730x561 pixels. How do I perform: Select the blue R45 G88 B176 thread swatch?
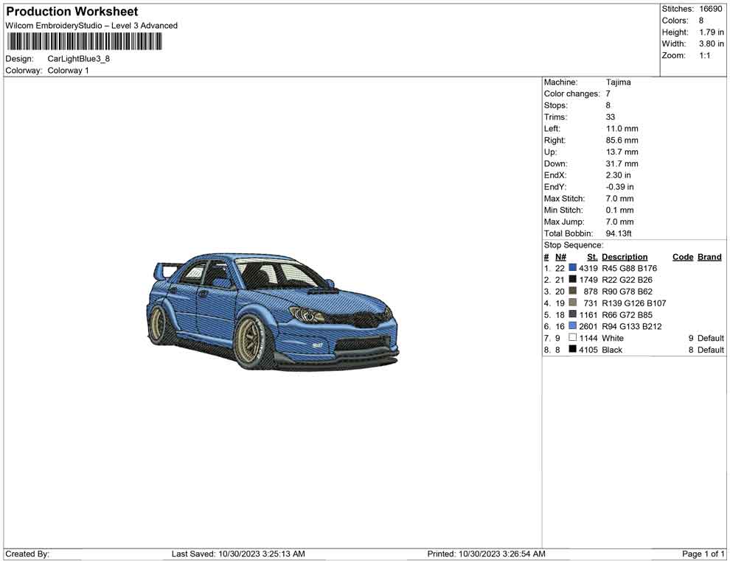coord(573,268)
